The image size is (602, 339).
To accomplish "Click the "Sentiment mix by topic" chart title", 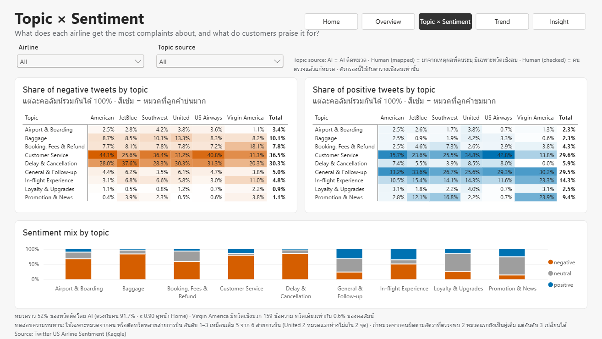I will point(66,233).
